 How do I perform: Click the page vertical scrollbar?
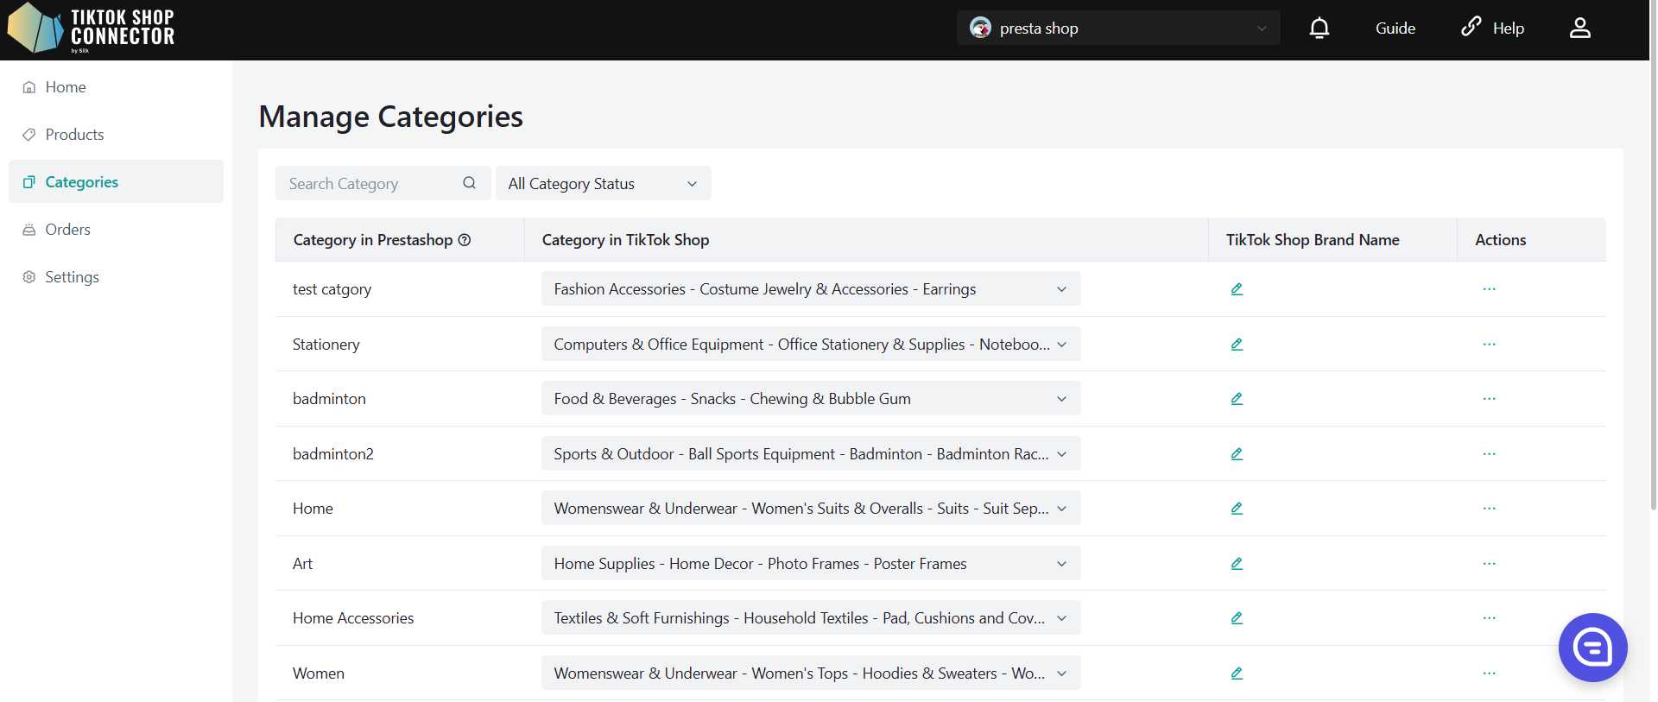pyautogui.click(x=1653, y=255)
